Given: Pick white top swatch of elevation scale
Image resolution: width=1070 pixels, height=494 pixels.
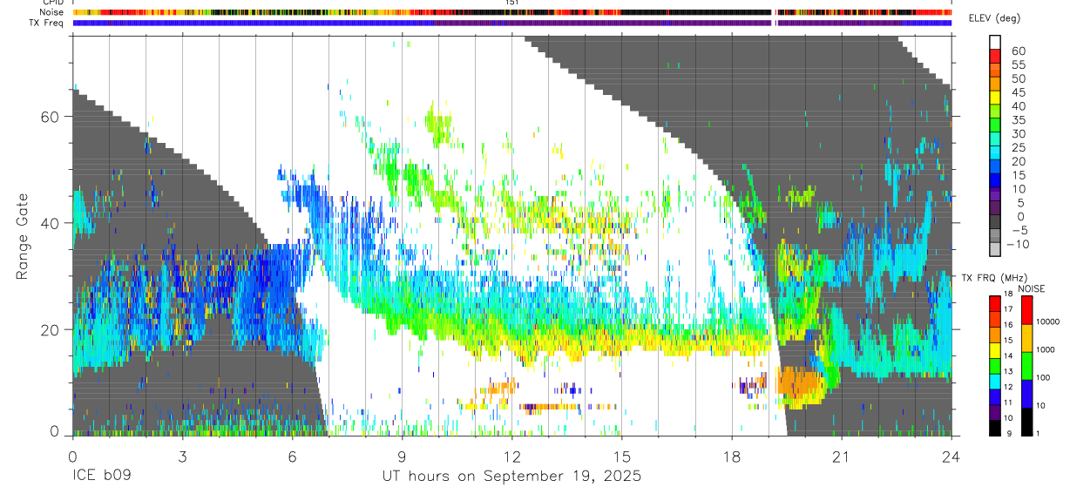Looking at the screenshot, I should 994,43.
